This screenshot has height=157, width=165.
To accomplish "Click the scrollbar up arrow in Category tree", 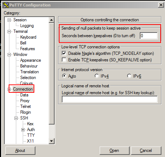I will click(52, 20).
